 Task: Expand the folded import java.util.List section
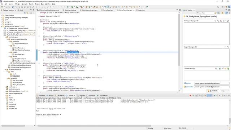click(39, 16)
